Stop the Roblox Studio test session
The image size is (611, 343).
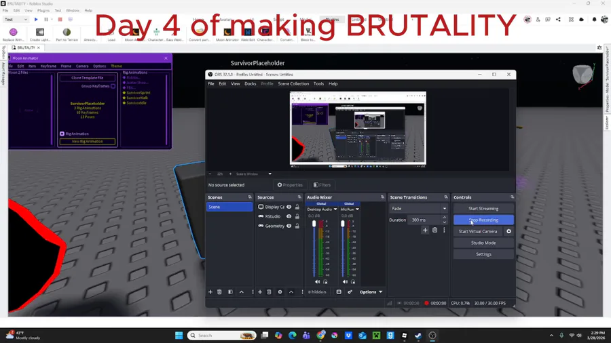[x=60, y=20]
